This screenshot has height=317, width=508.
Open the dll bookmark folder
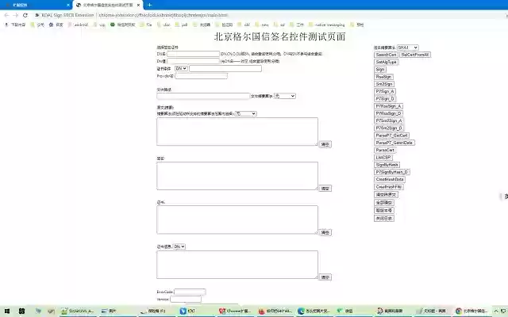click(244, 25)
